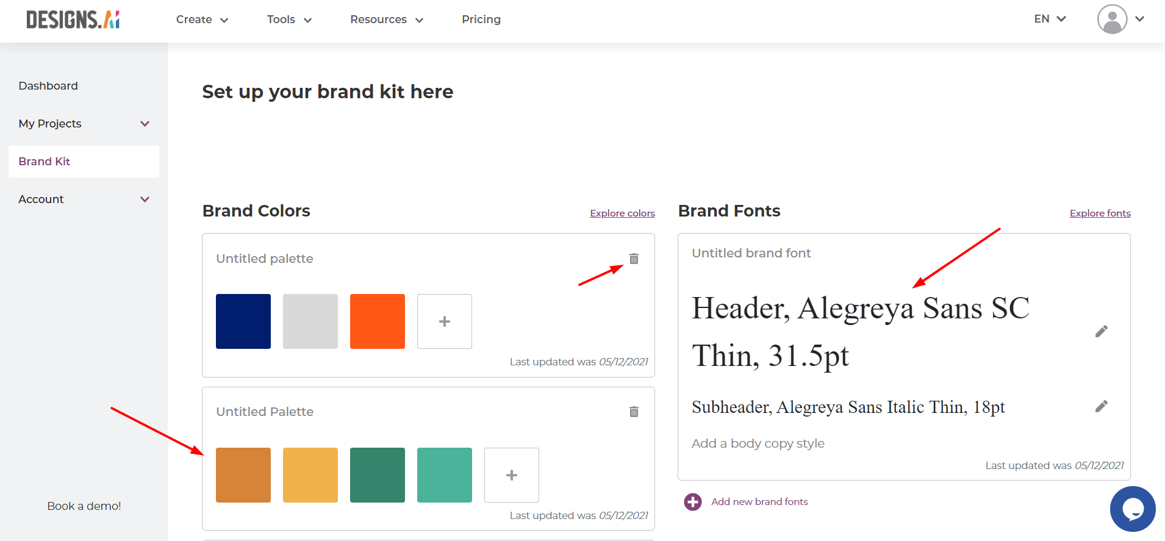Go to the Pricing page
The height and width of the screenshot is (541, 1165).
click(x=481, y=20)
